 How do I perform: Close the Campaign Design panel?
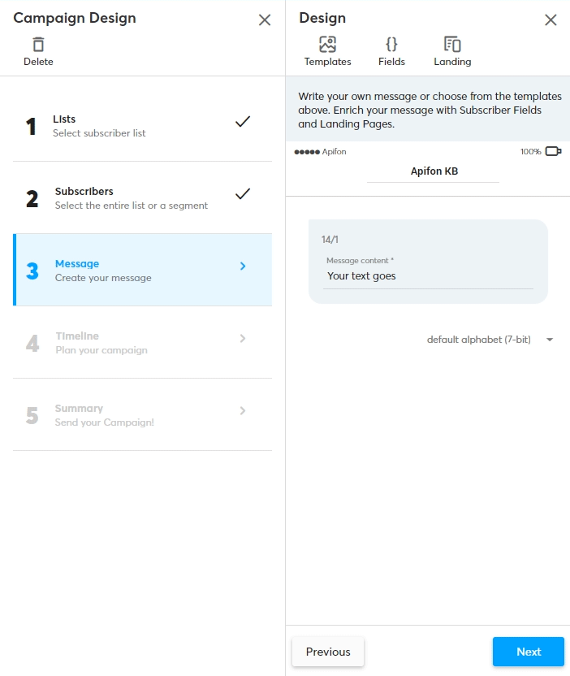click(x=265, y=19)
